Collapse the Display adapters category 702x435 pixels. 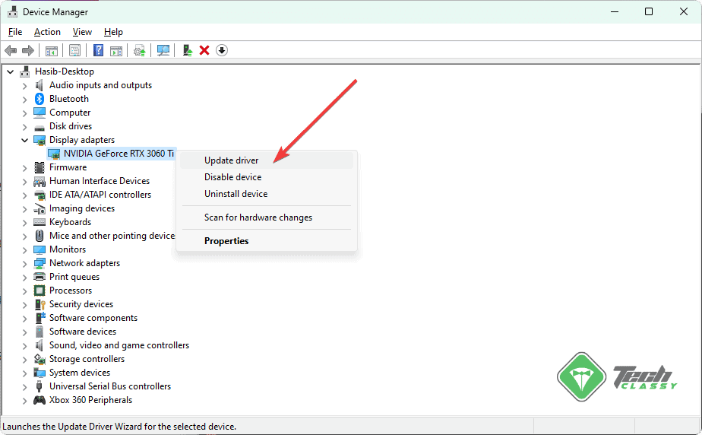(x=24, y=140)
